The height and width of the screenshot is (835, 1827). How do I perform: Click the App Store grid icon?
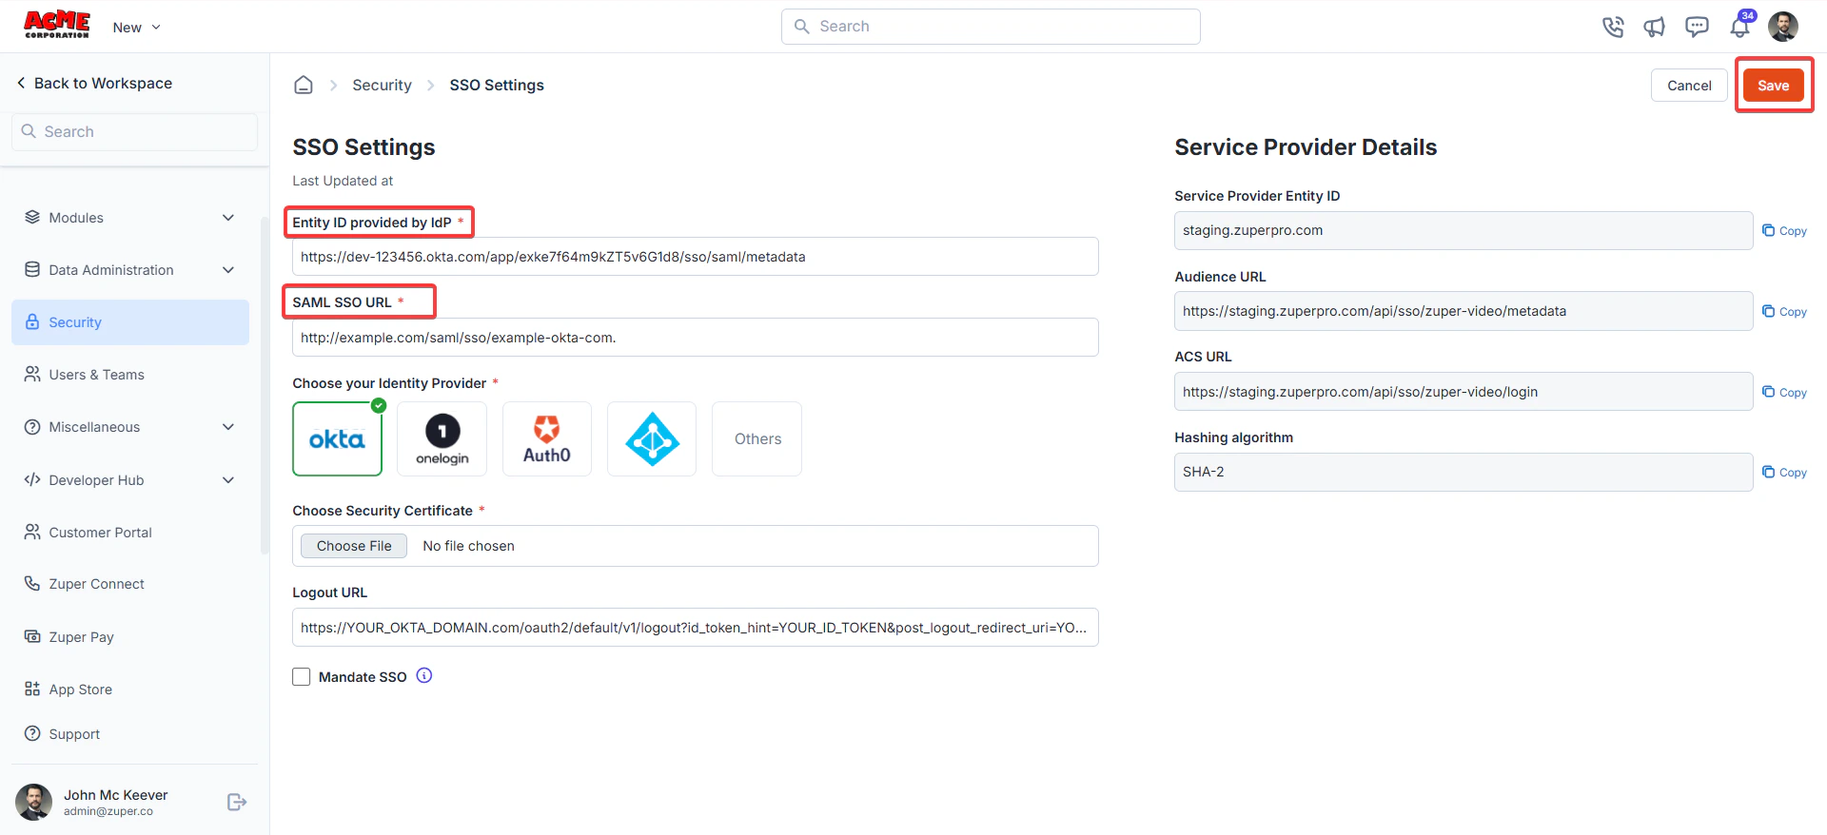click(x=32, y=689)
